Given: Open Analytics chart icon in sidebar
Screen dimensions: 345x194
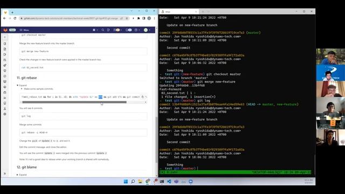Looking at the screenshot, I should [x=5, y=98].
